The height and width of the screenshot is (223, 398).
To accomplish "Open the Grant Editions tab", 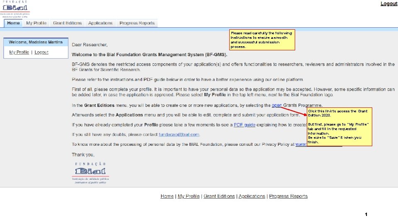I will tap(68, 23).
